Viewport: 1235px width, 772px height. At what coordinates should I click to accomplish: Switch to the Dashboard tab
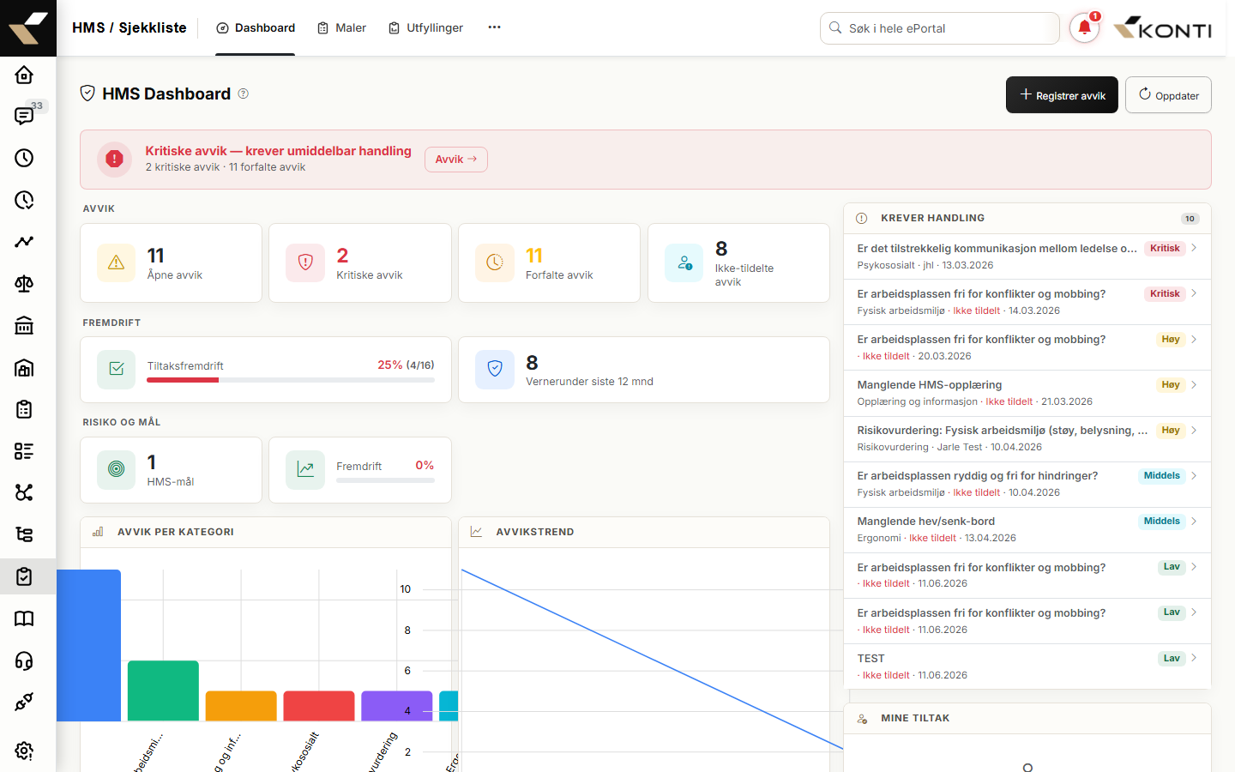pos(256,27)
